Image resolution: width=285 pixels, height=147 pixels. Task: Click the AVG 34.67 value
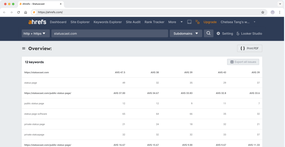(153, 93)
